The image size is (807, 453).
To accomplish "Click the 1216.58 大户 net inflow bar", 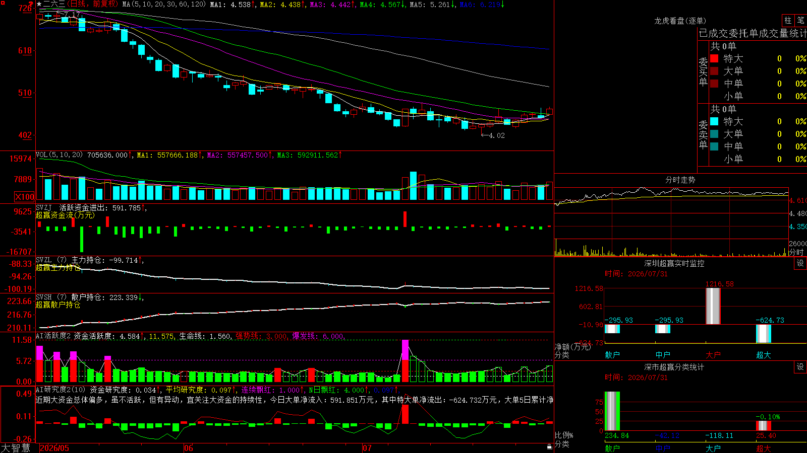I will (713, 306).
